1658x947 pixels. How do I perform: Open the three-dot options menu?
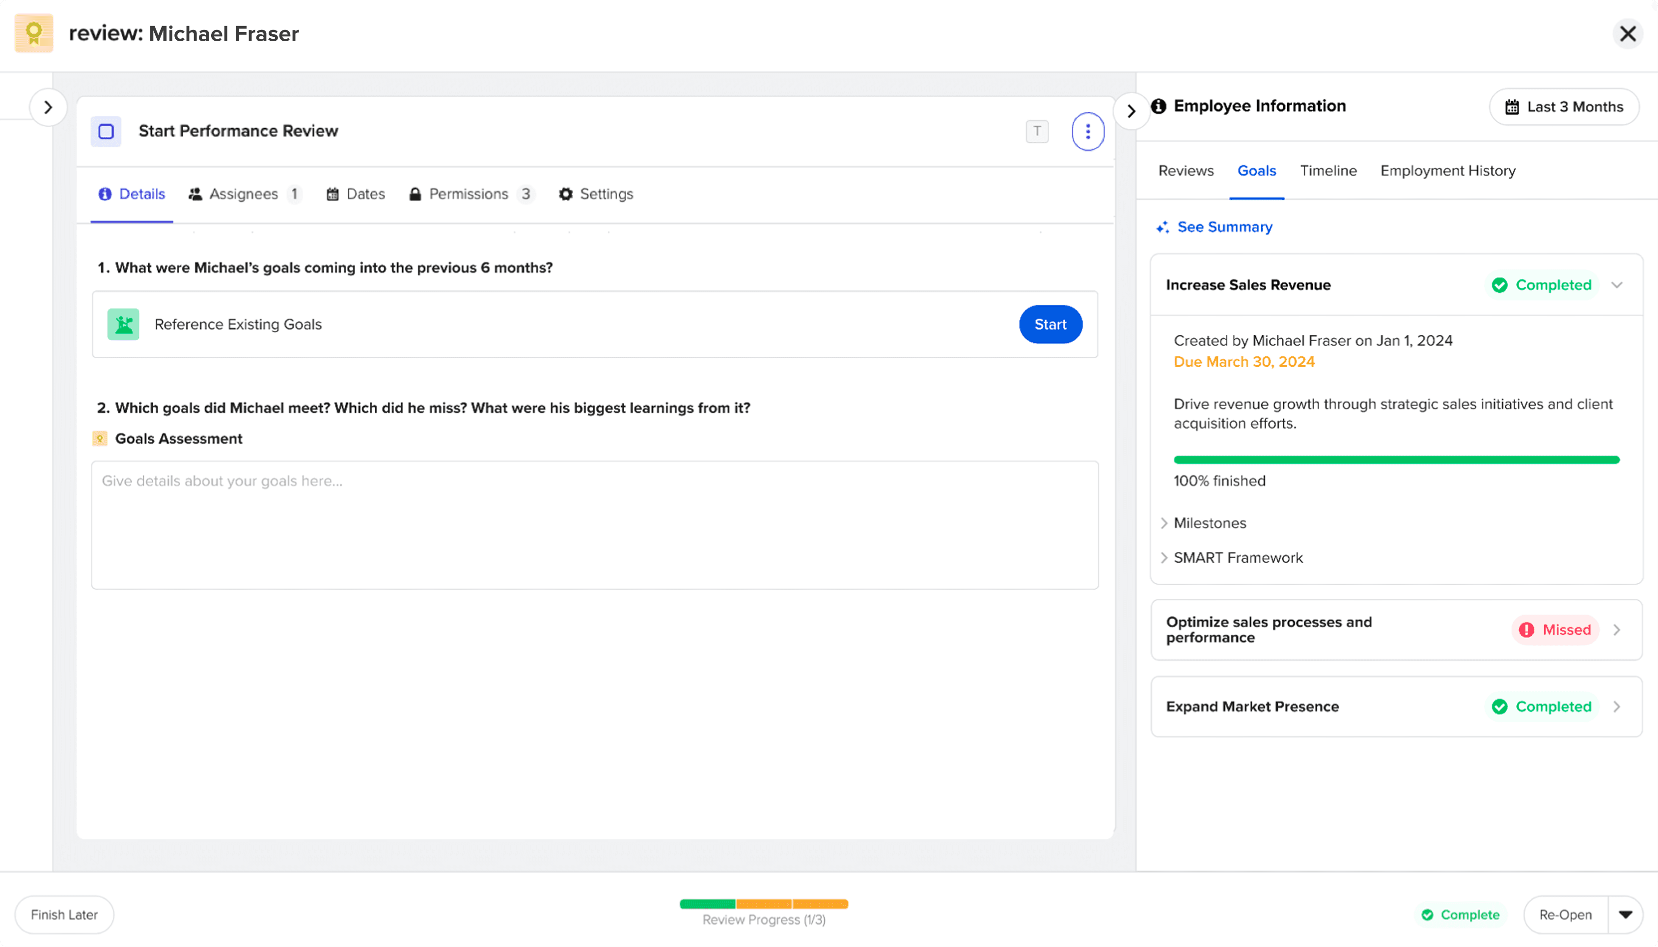point(1087,132)
